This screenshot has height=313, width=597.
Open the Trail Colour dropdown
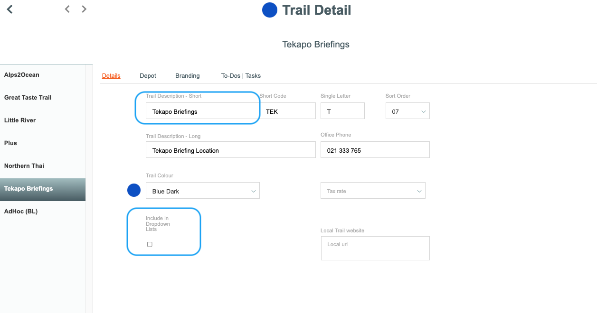tap(203, 191)
